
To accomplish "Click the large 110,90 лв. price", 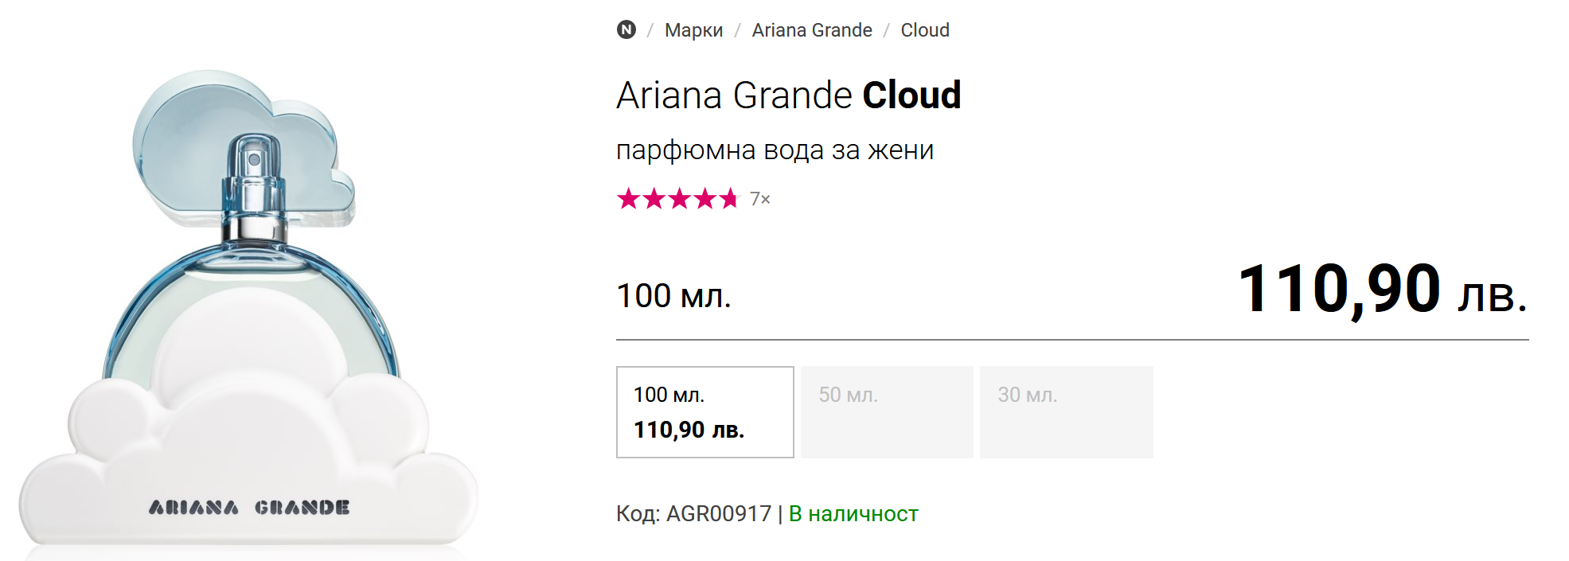I will [1382, 290].
